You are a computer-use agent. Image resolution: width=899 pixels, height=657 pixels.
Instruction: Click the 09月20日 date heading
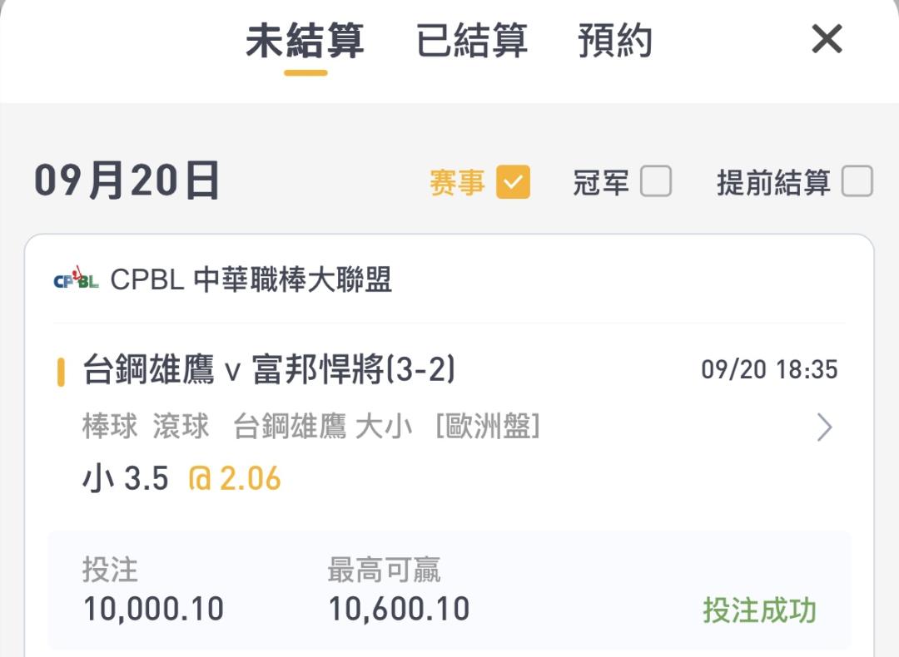tap(127, 181)
